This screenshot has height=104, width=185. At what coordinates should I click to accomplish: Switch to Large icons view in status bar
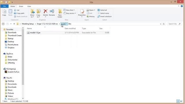coord(181,101)
